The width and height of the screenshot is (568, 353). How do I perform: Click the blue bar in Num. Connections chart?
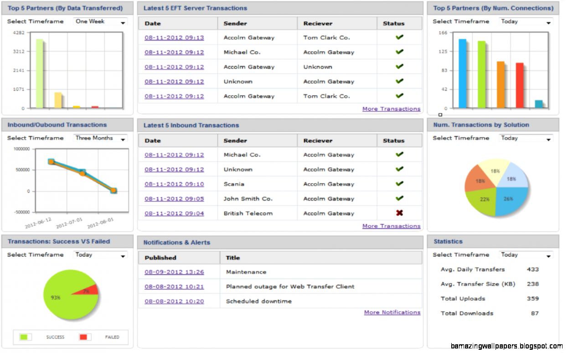(462, 74)
